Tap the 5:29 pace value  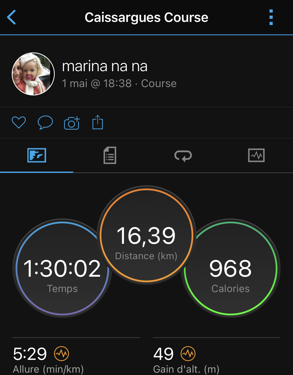(30, 354)
